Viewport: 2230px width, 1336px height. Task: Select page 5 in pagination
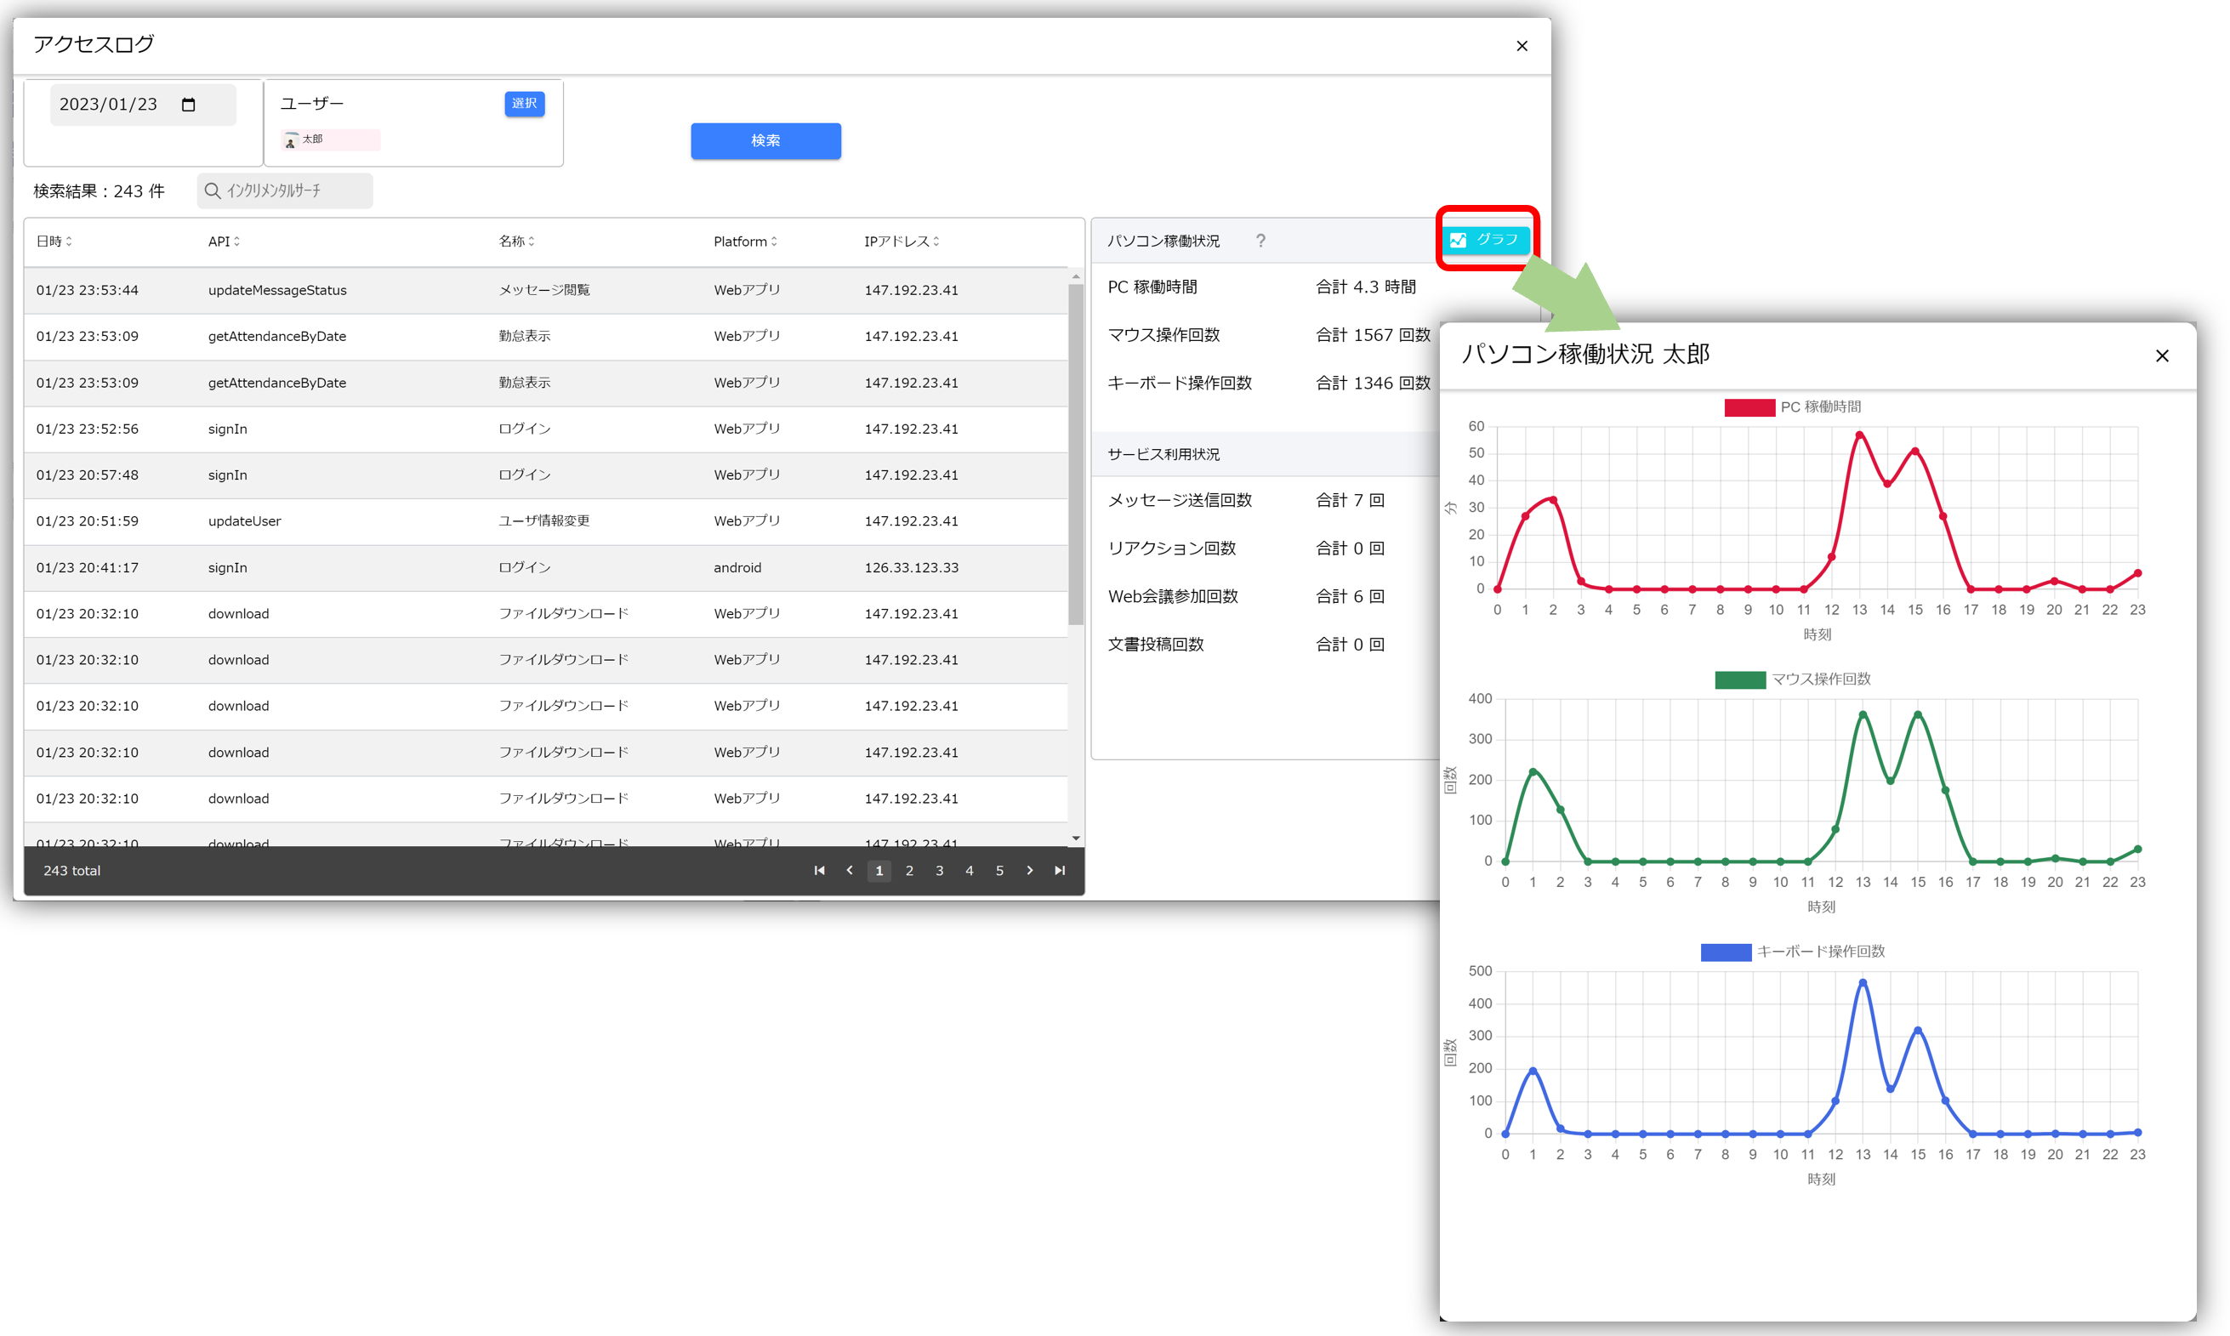coord(999,871)
